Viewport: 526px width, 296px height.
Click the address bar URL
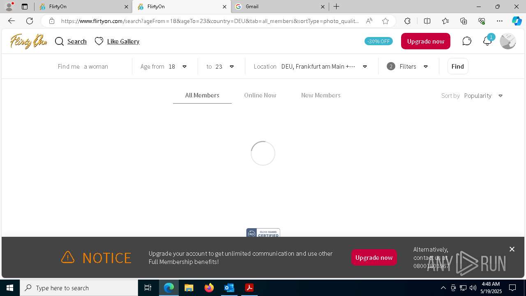point(210,21)
